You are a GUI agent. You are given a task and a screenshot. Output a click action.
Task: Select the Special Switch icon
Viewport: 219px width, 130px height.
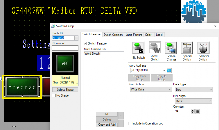tap(187, 48)
